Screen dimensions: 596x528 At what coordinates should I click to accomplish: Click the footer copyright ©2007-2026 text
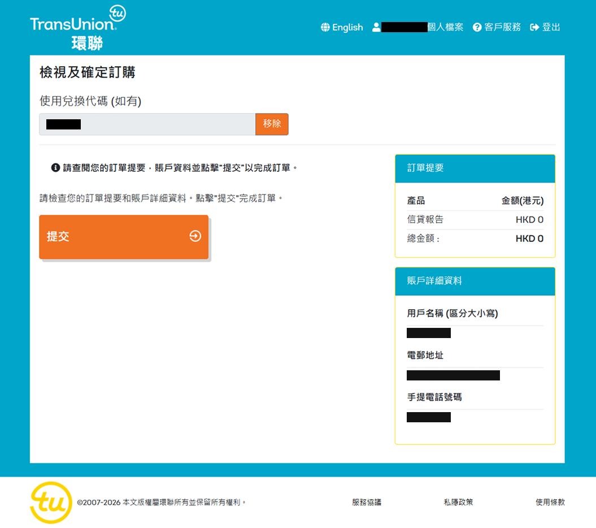click(x=162, y=503)
